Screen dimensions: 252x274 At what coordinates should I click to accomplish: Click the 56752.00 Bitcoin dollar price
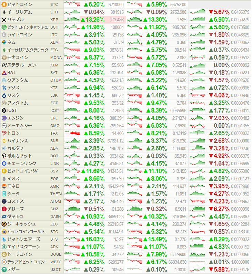178,4
